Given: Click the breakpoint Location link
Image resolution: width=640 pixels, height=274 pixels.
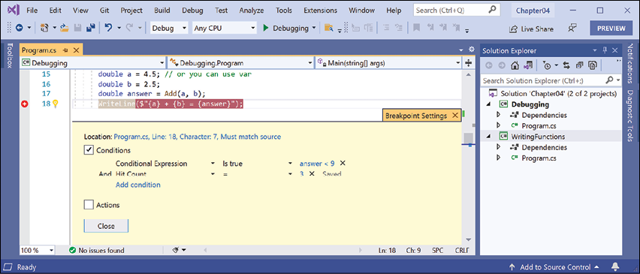Looking at the screenshot, I should [x=197, y=137].
